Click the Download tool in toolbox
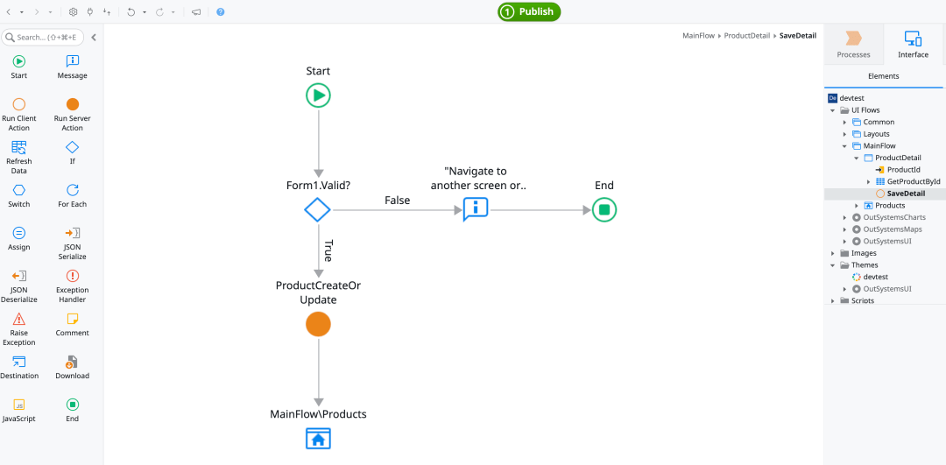Screen dimensions: 946x465 73,362
